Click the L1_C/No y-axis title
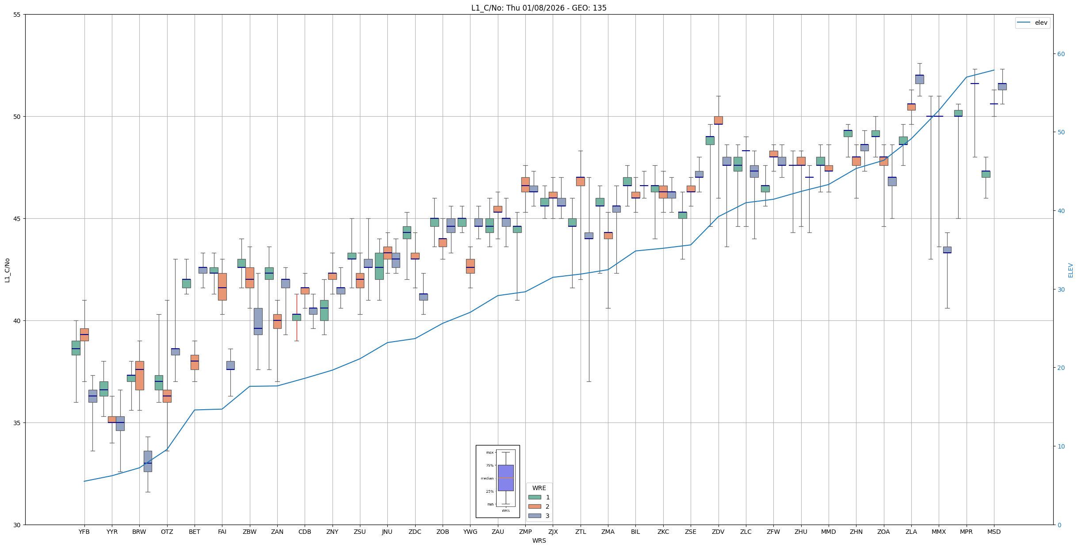 click(7, 270)
